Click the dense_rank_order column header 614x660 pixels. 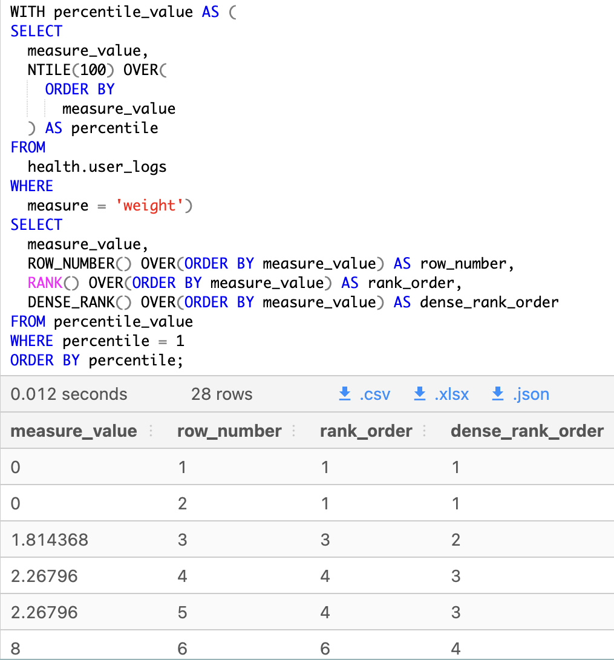tap(527, 431)
